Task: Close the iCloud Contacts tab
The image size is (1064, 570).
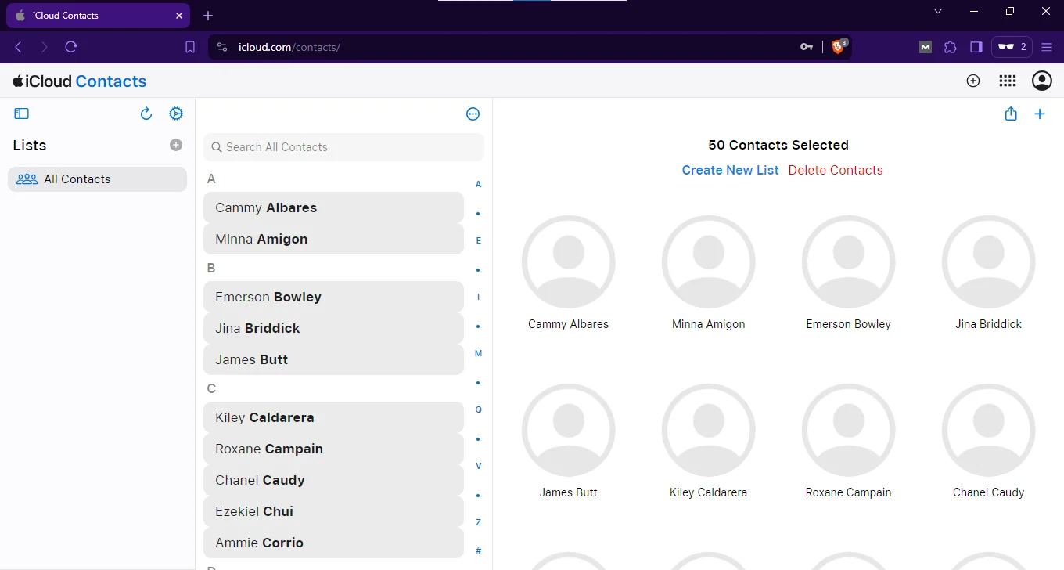Action: tap(179, 16)
